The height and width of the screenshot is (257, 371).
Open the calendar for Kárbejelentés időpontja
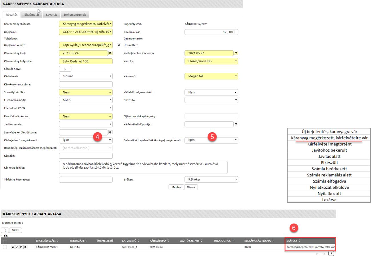click(236, 53)
